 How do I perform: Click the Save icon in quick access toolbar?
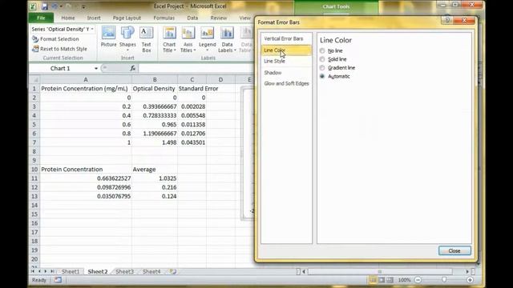coord(45,6)
